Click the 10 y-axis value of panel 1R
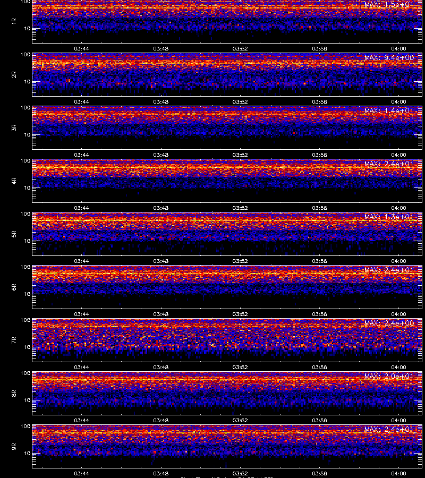This screenshot has width=425, height=478. coord(28,28)
